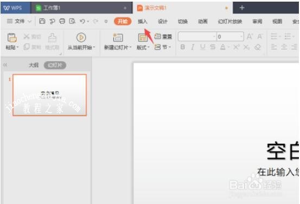This screenshot has height=204, width=300.
Task: Click the Print Preview icon
Action: [72, 21]
